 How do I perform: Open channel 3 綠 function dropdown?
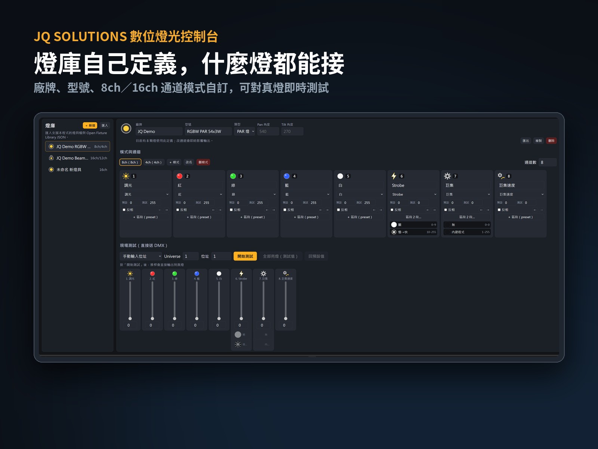[x=253, y=194]
